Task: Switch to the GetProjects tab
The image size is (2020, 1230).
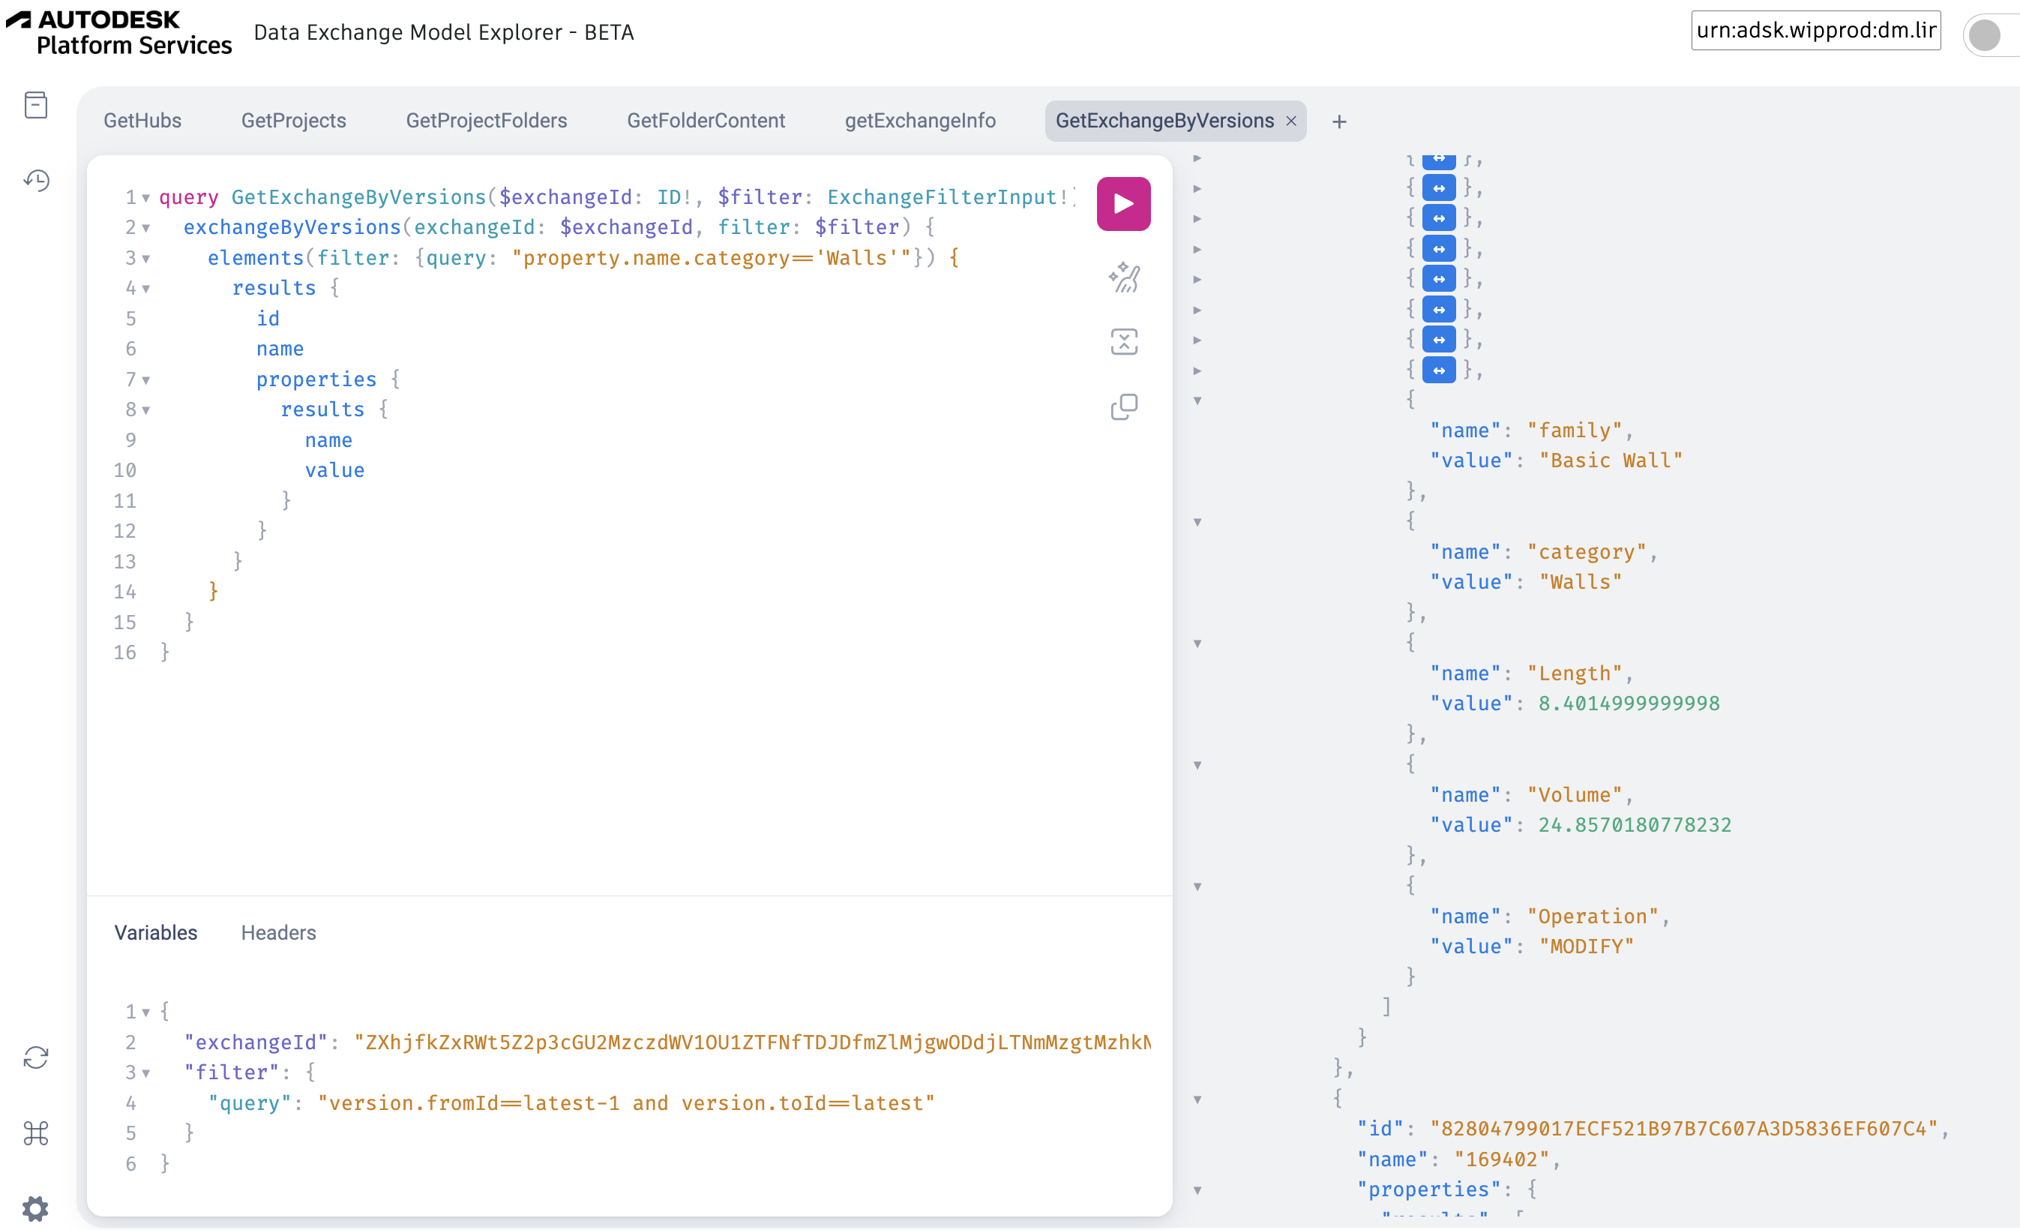Action: [293, 121]
